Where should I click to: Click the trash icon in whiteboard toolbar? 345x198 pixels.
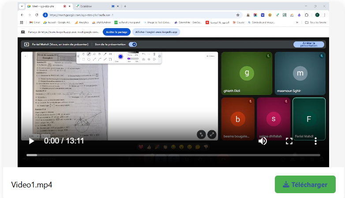154,54
